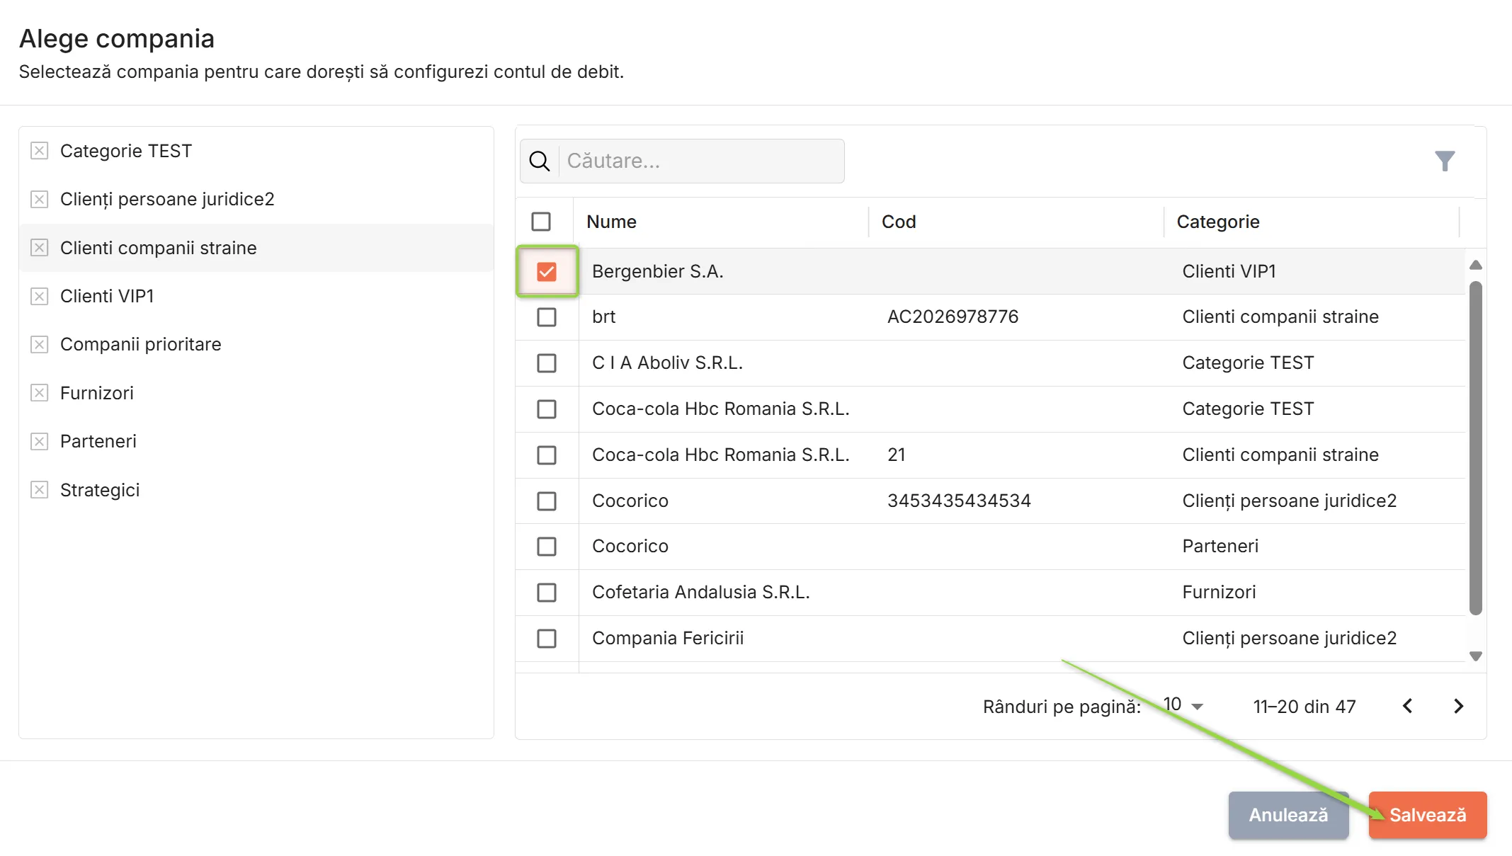Click the X icon beside Furnizori
Viewport: 1512px width, 856px height.
(x=40, y=393)
